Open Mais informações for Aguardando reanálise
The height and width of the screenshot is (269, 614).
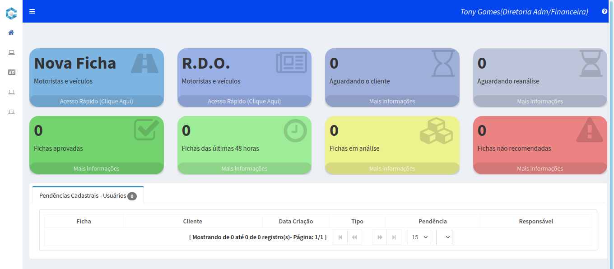[540, 101]
